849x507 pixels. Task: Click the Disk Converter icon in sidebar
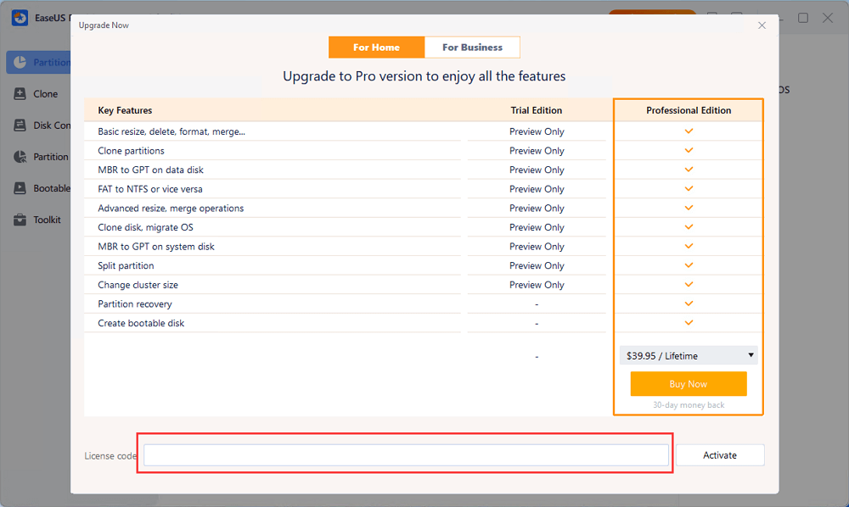click(20, 125)
